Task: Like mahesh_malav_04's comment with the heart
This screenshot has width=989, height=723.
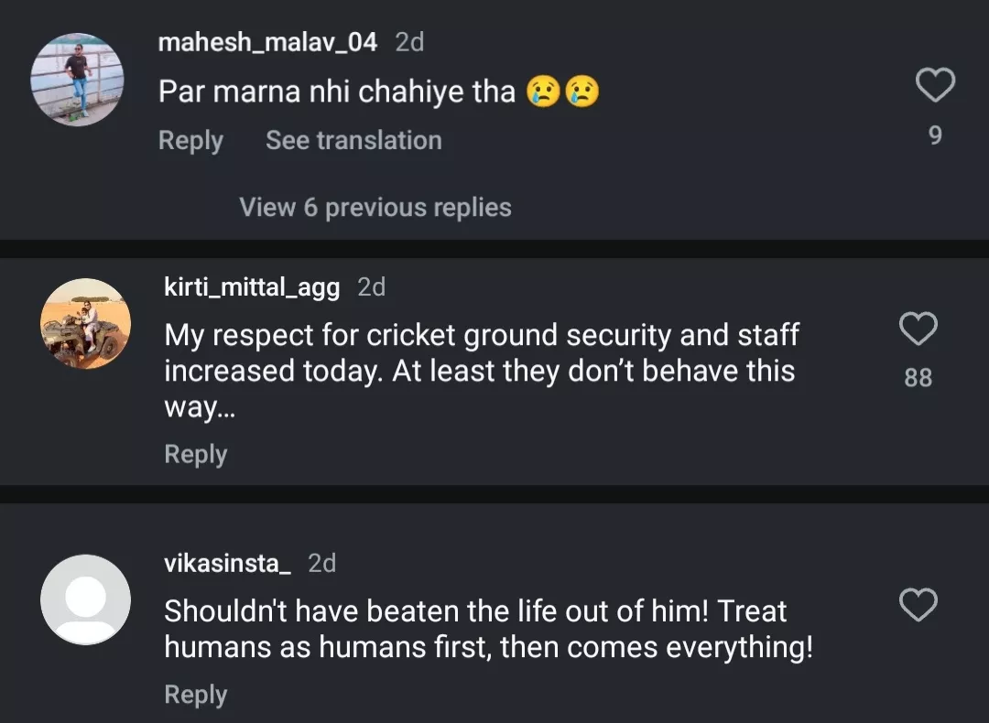Action: click(935, 86)
